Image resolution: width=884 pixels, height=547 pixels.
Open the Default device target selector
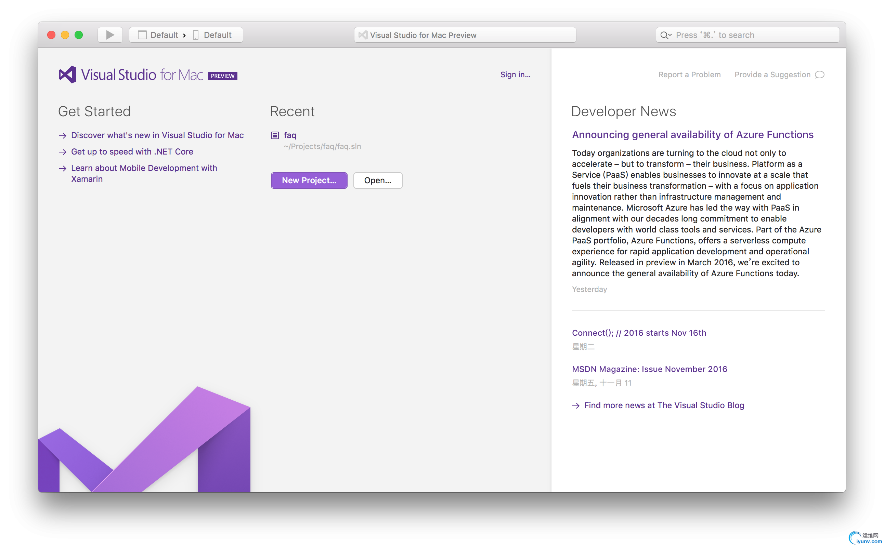click(212, 35)
